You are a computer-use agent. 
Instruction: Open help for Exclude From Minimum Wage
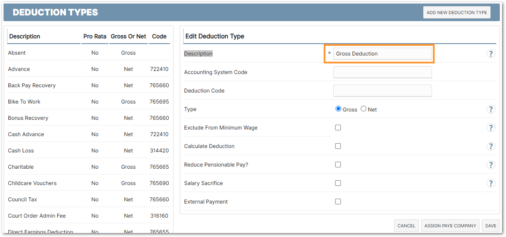[x=491, y=128]
